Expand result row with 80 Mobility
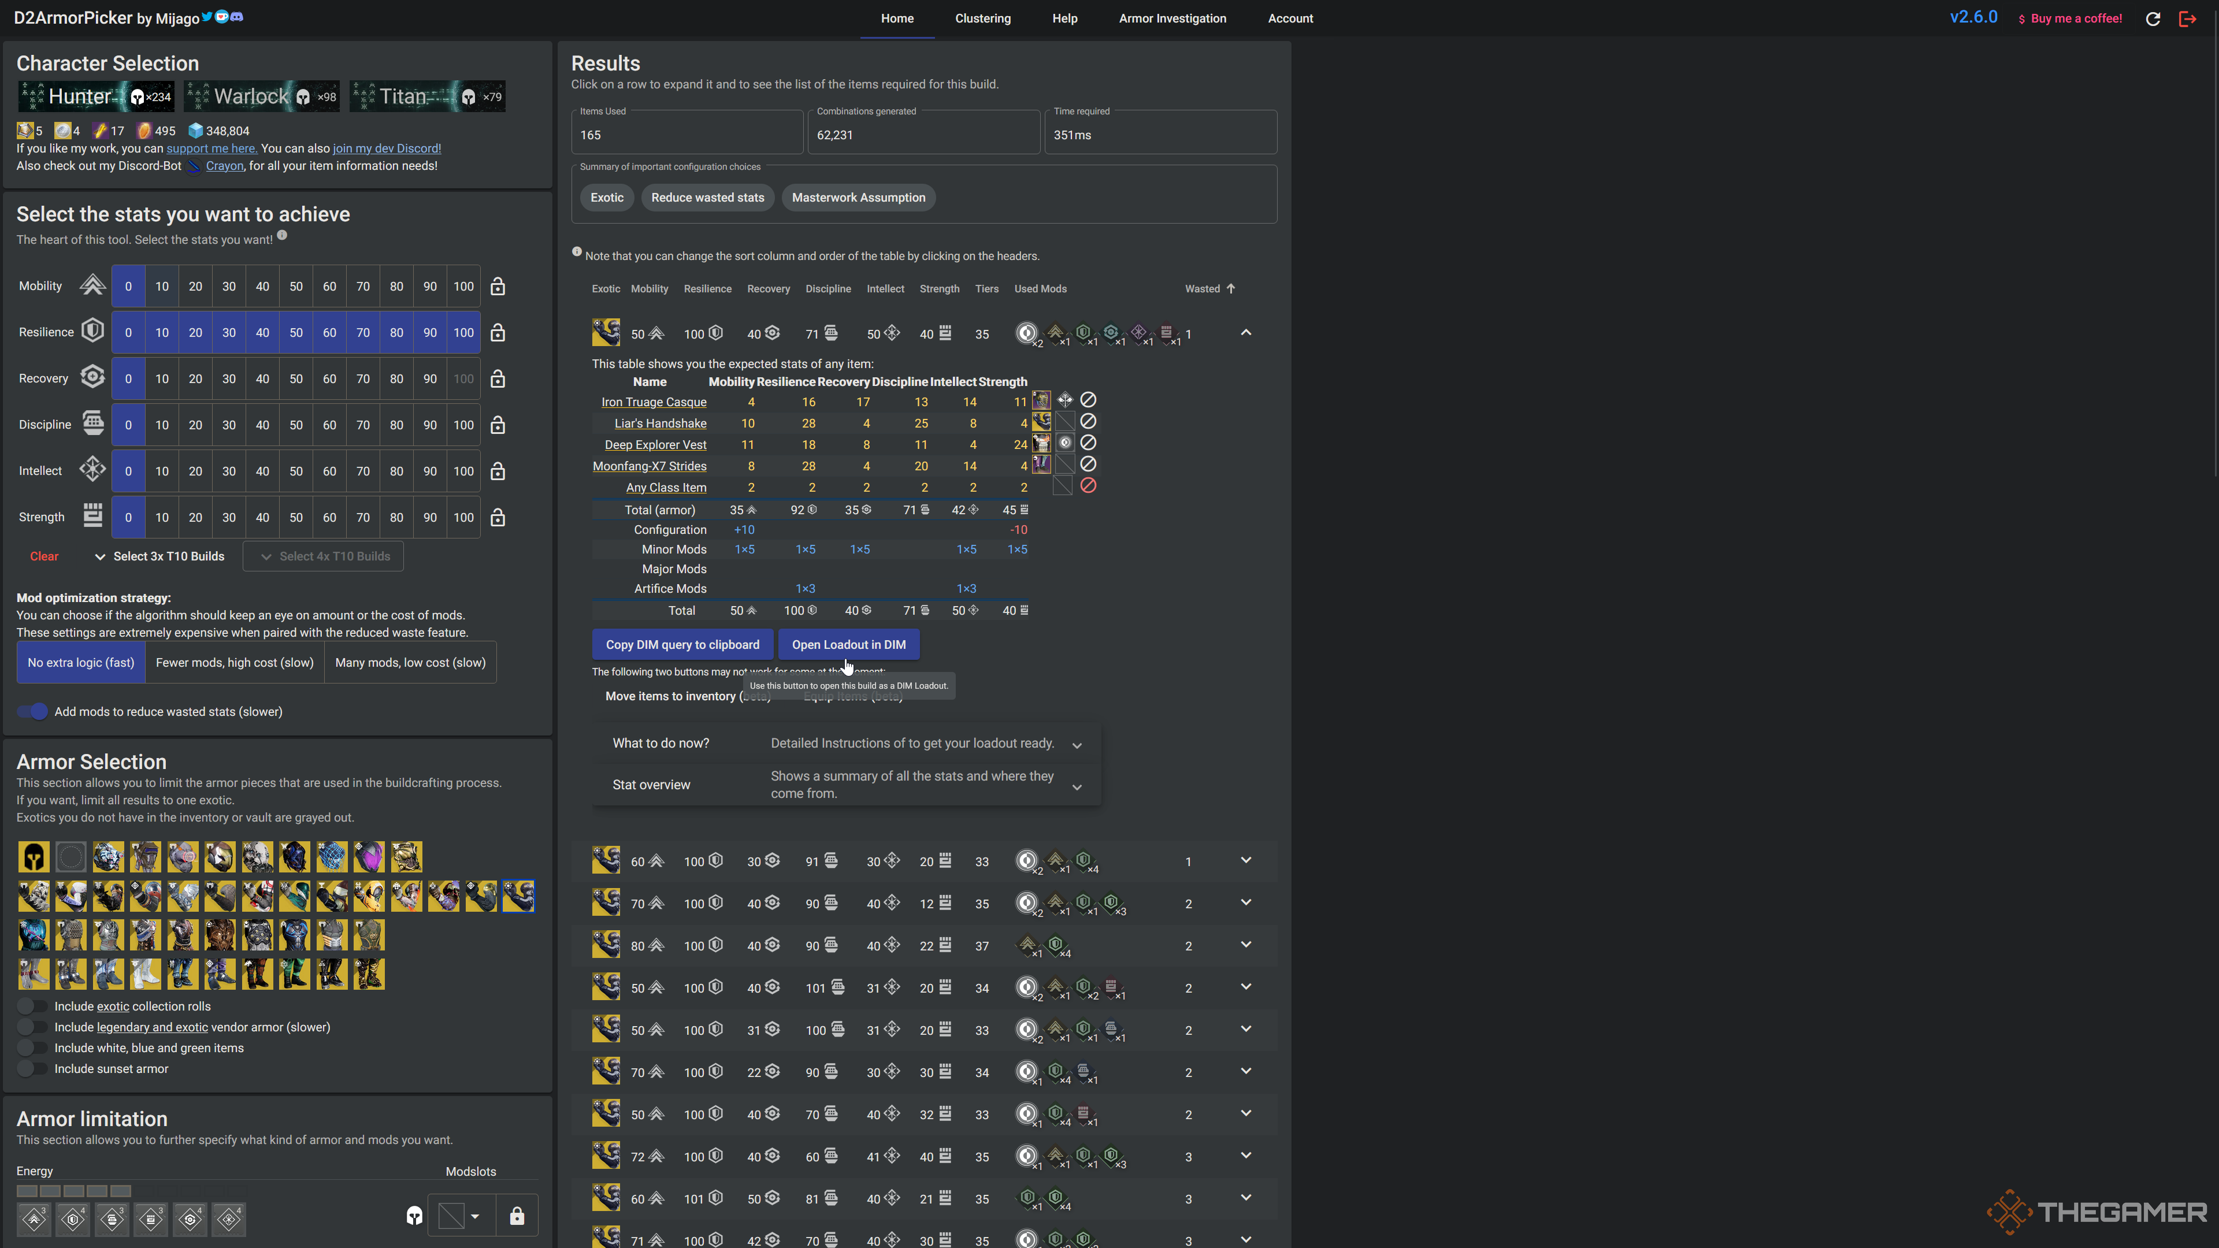 click(1246, 945)
